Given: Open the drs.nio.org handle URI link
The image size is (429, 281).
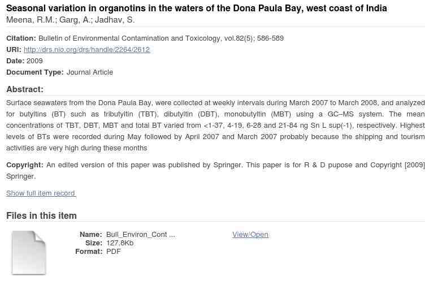Looking at the screenshot, I should point(86,50).
